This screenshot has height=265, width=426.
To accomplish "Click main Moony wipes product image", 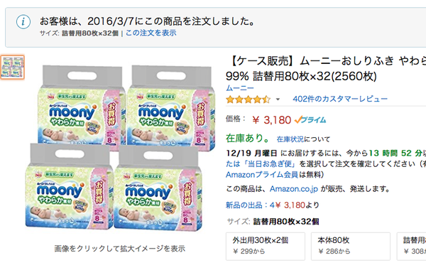I will coord(119,148).
